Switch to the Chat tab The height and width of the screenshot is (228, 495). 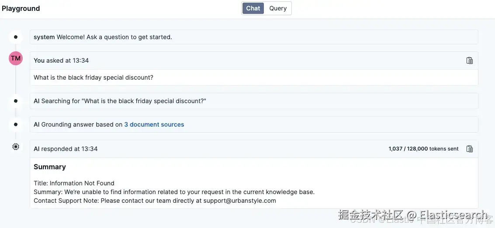pyautogui.click(x=253, y=8)
